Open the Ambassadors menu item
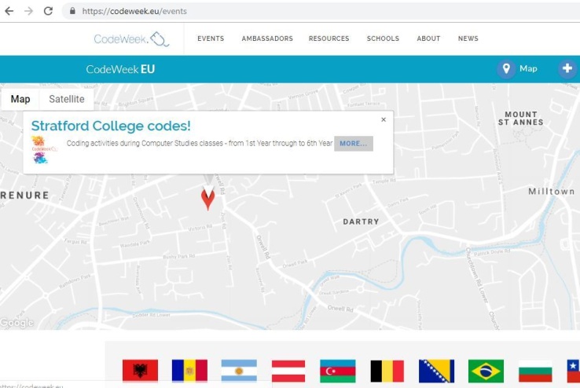Viewport: 580px width, 388px height. (267, 38)
